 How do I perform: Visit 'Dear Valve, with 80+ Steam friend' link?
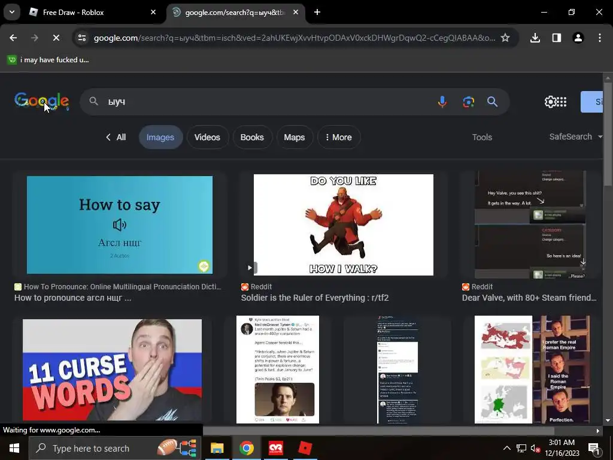click(529, 298)
